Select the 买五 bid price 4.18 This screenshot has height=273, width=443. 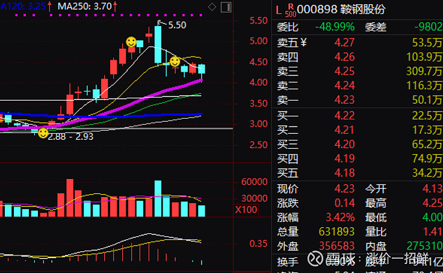(344, 172)
